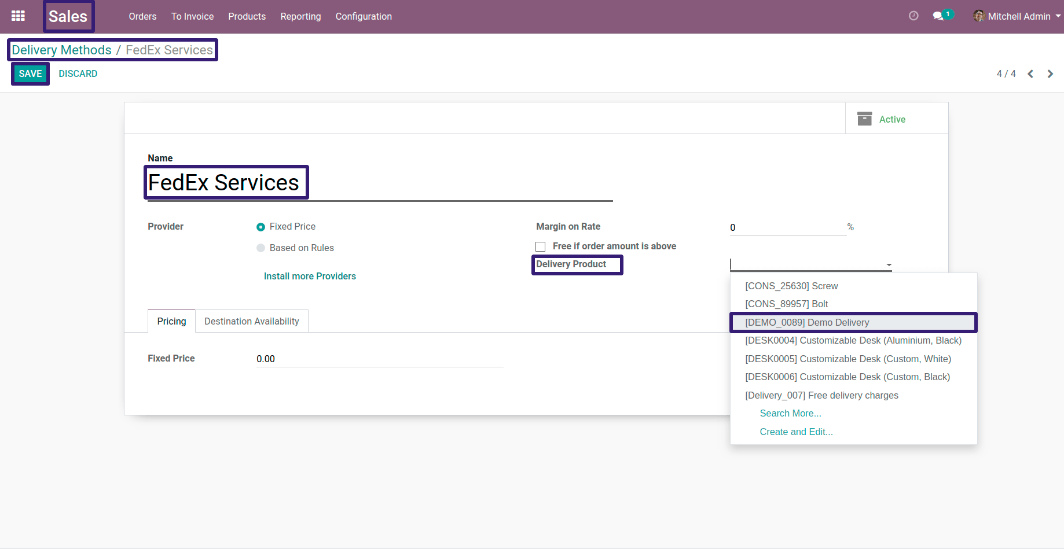The image size is (1064, 549).
Task: Focus the Margin on Rate field
Action: 788,227
